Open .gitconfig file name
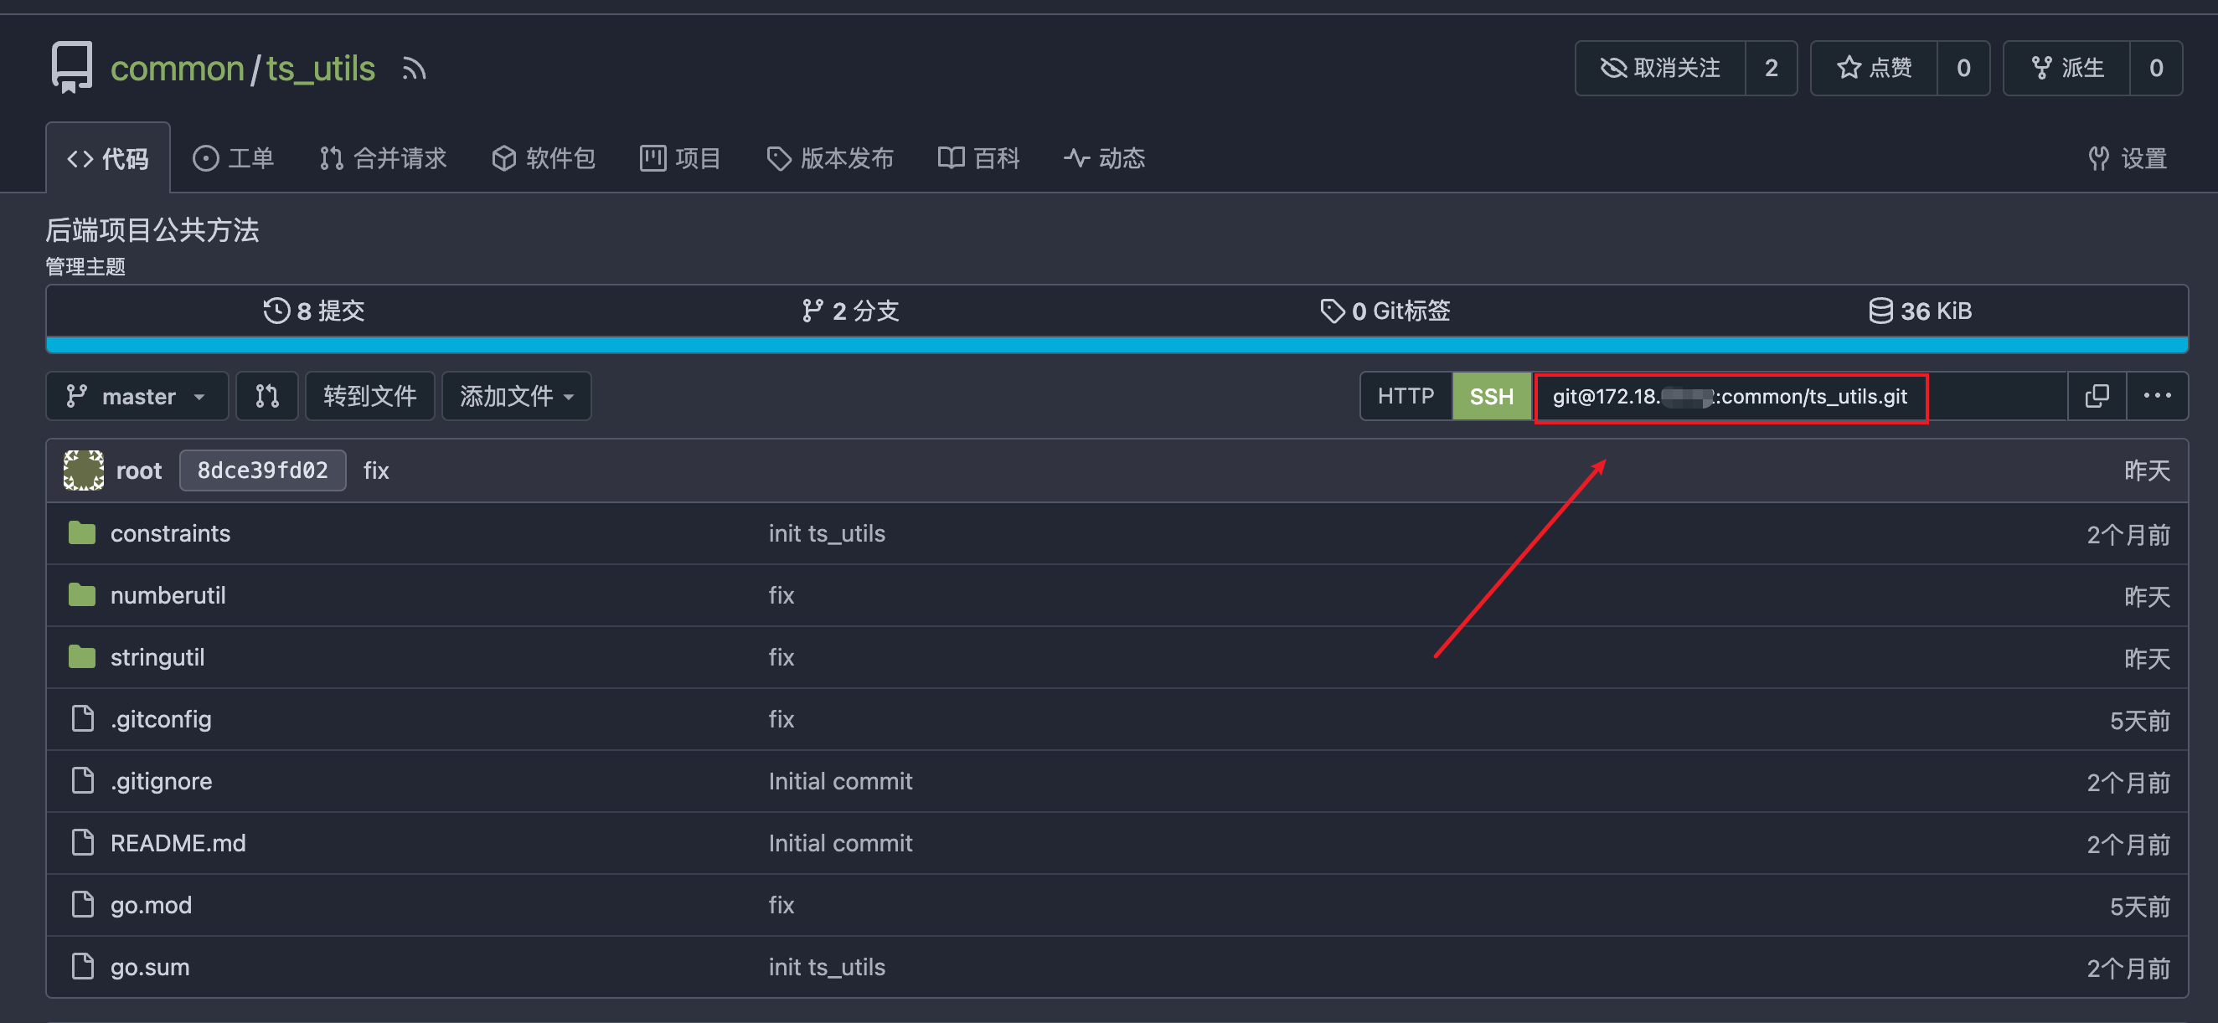The height and width of the screenshot is (1023, 2218). [161, 719]
